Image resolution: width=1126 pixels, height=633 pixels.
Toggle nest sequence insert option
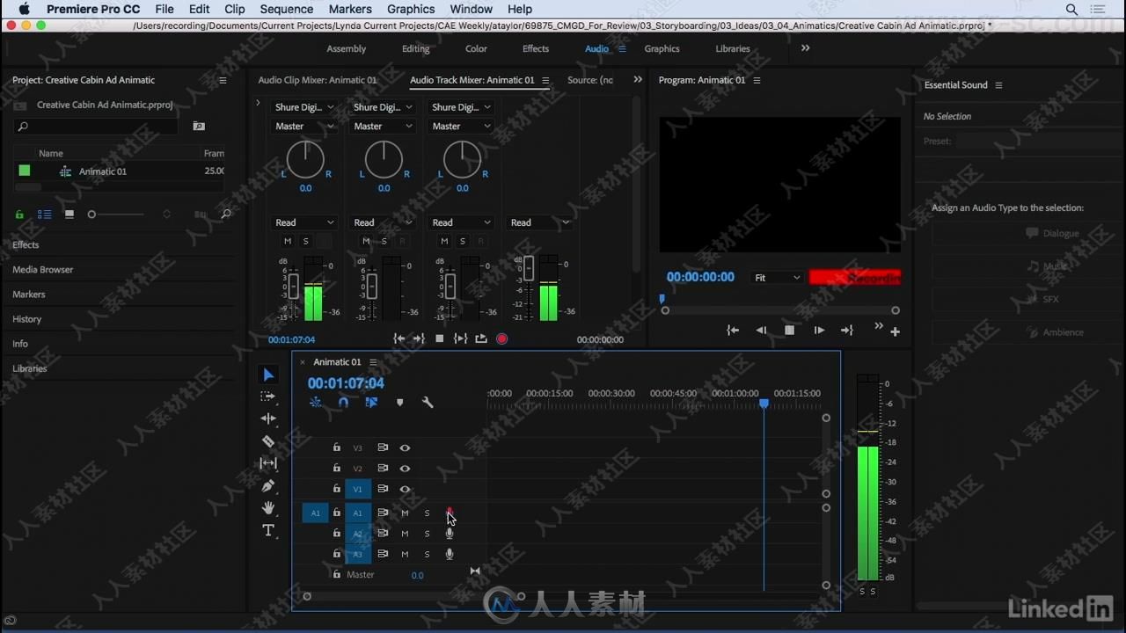point(315,403)
